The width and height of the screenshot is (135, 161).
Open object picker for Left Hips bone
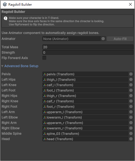click(x=131, y=79)
